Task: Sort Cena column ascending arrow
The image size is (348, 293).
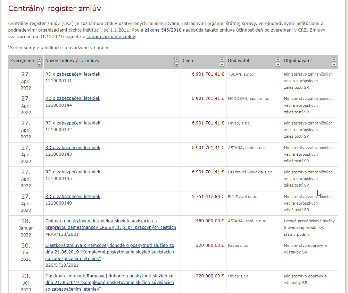Action: click(x=222, y=59)
